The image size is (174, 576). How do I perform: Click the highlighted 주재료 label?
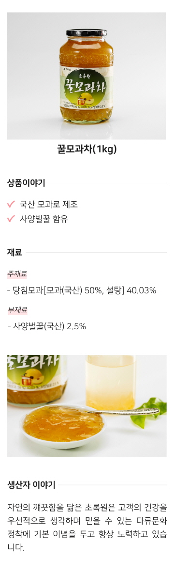pos(17,273)
